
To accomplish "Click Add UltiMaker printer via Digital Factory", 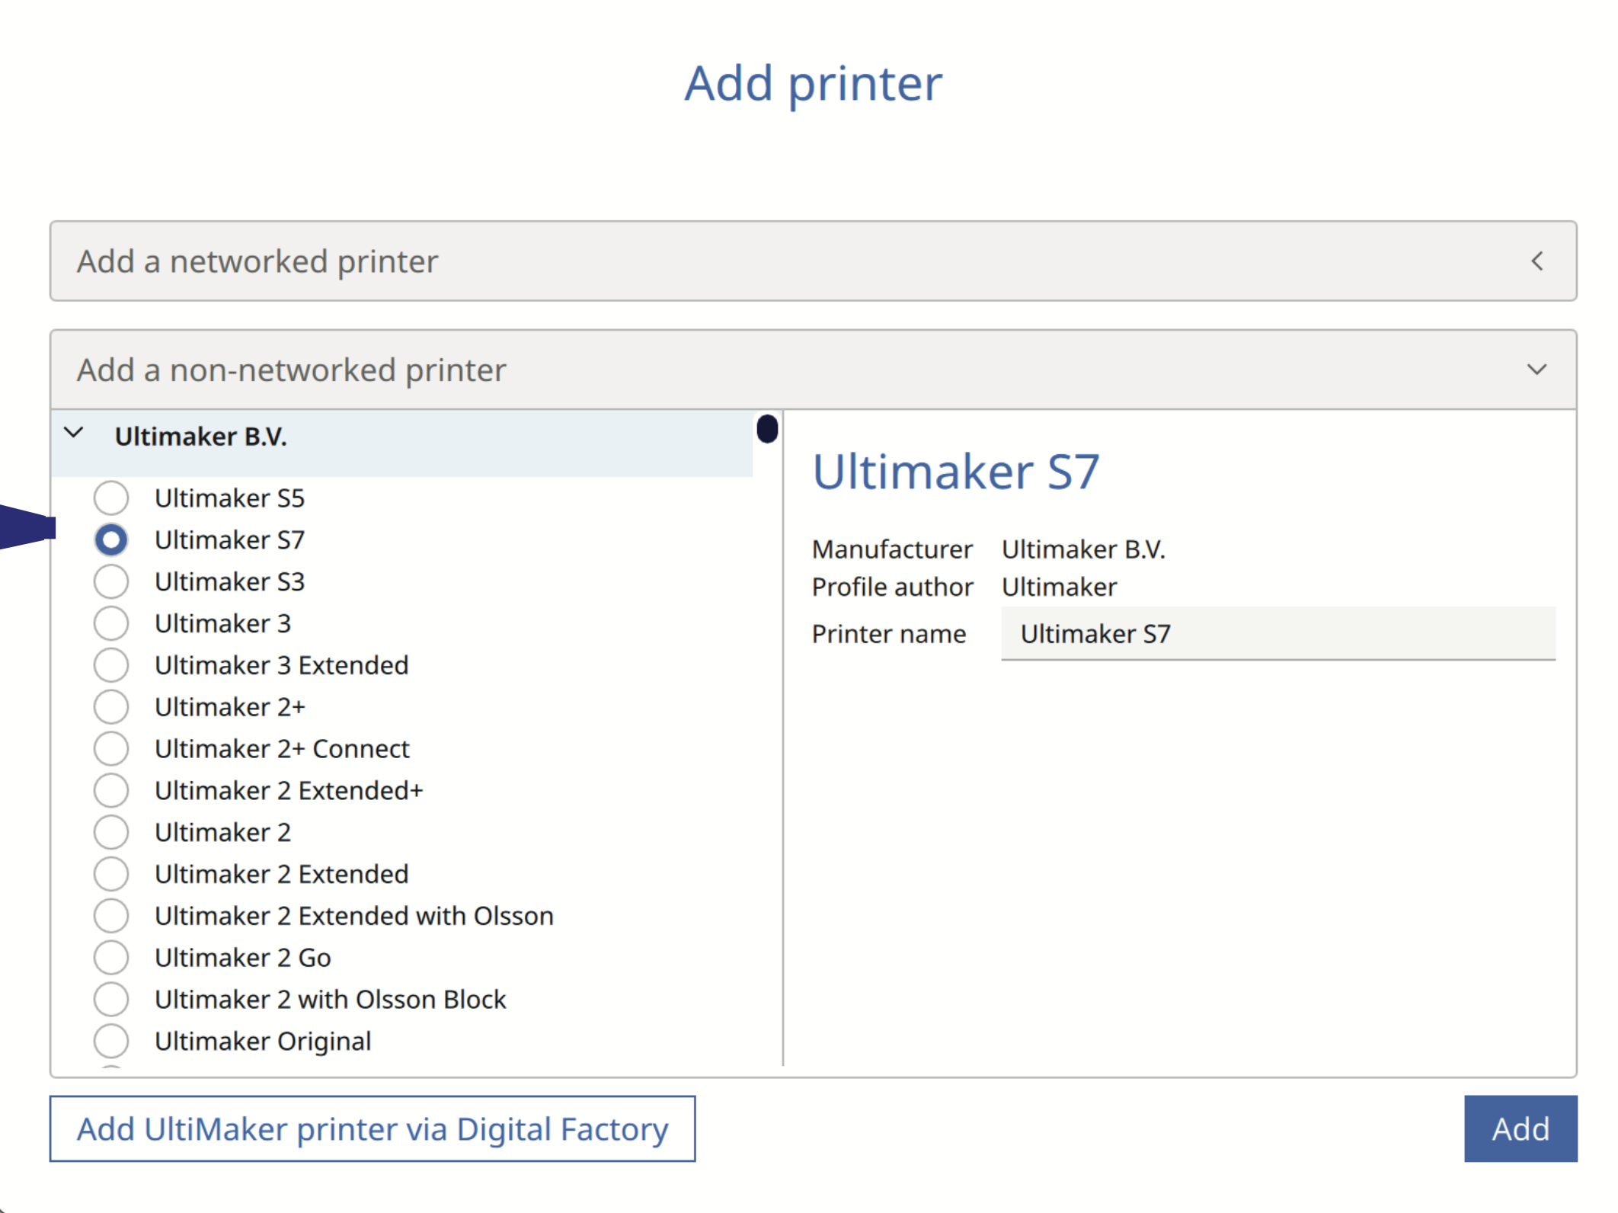I will pos(373,1129).
